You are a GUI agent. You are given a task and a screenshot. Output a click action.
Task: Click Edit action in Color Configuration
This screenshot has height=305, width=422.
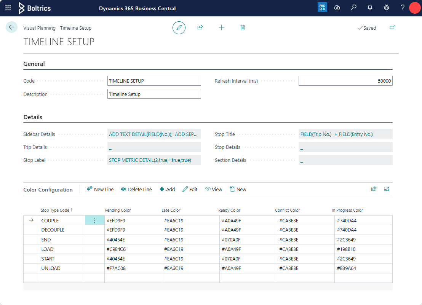coord(190,189)
